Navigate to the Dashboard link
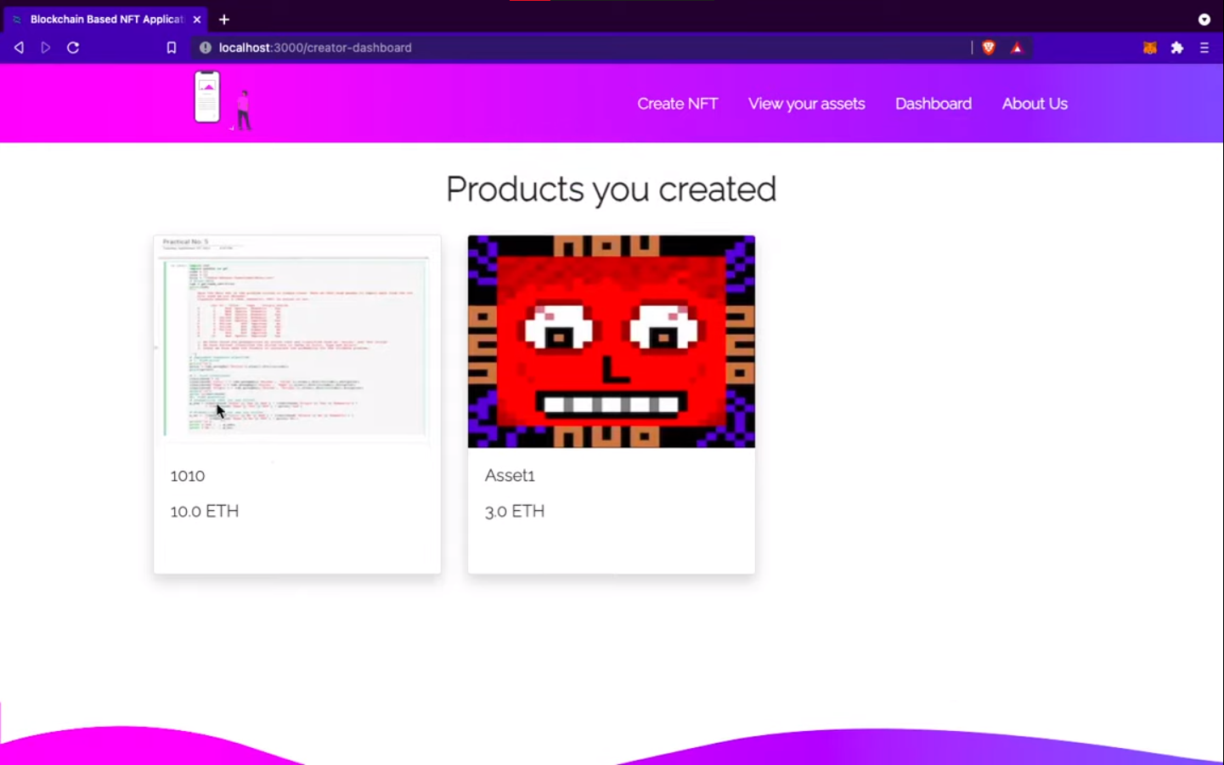The height and width of the screenshot is (765, 1224). (934, 104)
